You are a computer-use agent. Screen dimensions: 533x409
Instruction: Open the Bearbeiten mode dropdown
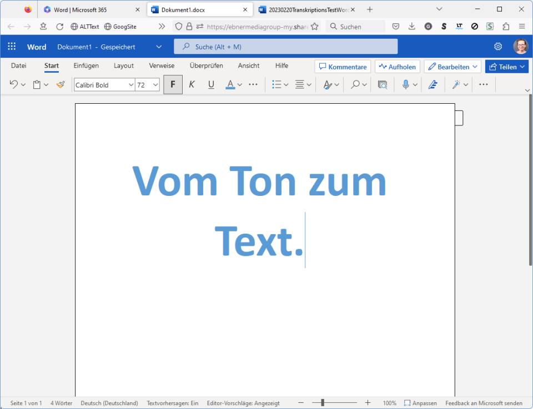point(452,67)
